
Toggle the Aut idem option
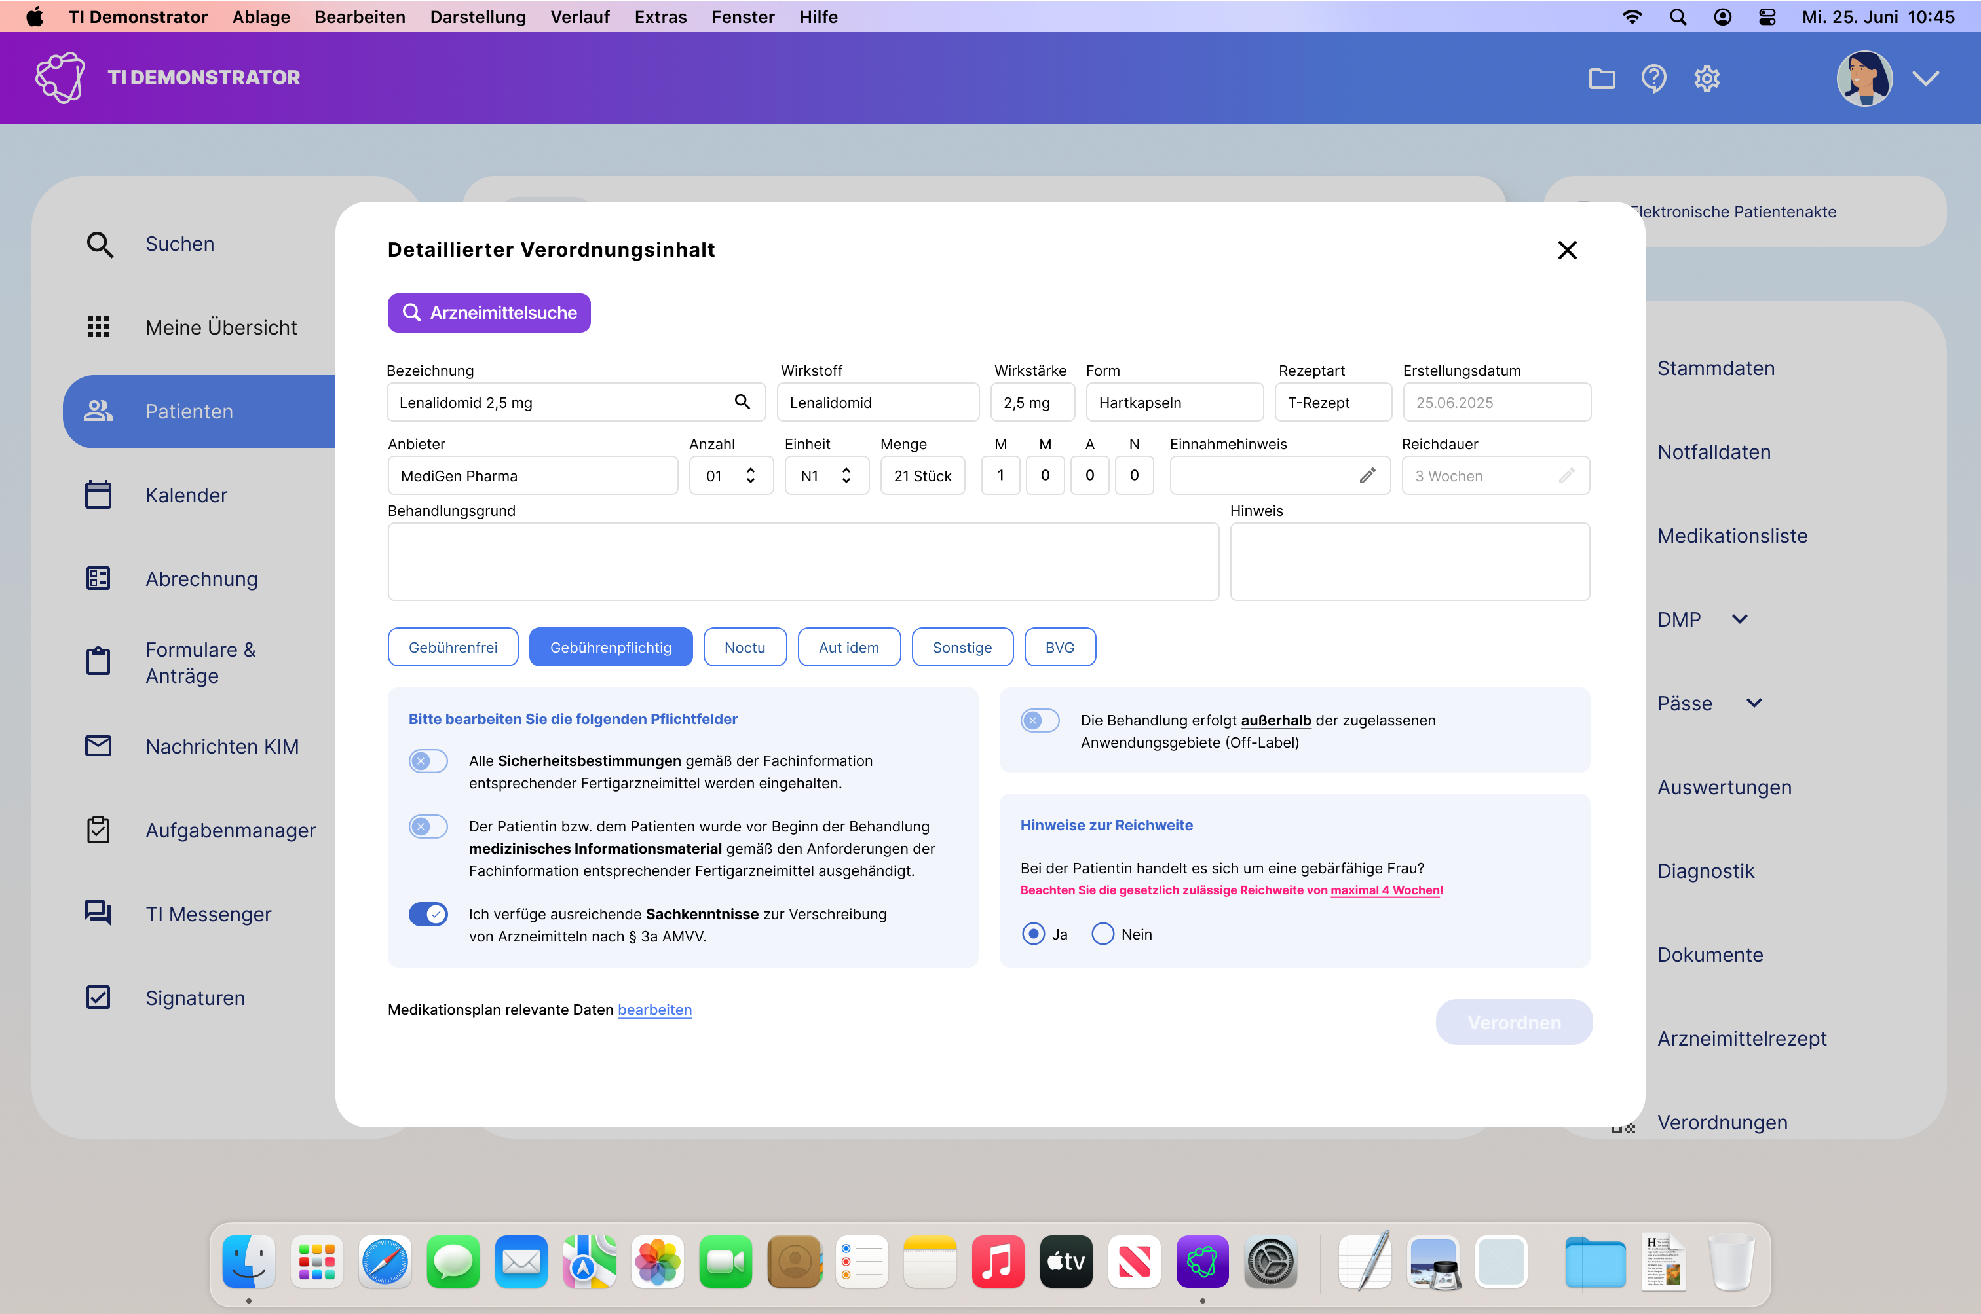pyautogui.click(x=848, y=647)
